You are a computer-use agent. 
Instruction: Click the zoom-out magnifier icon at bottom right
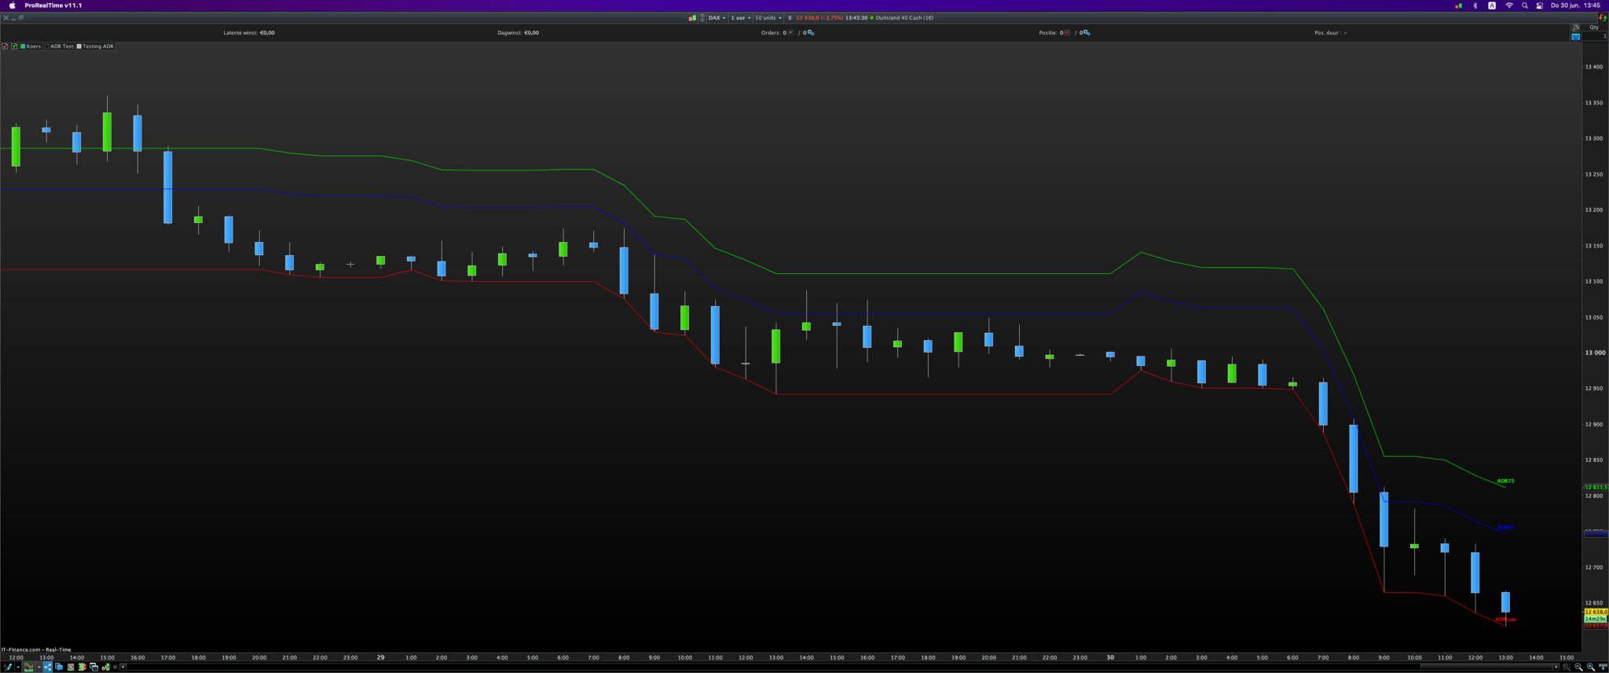(1578, 667)
